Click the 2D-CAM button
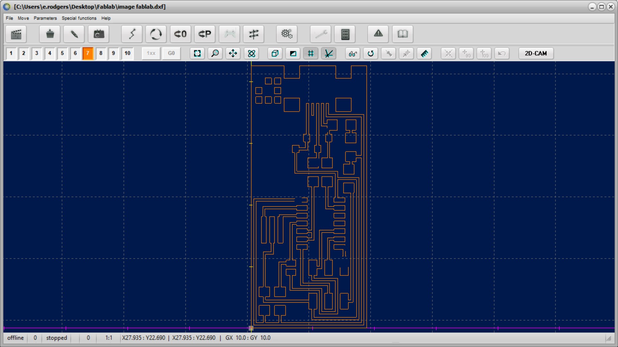618x347 pixels. (536, 53)
